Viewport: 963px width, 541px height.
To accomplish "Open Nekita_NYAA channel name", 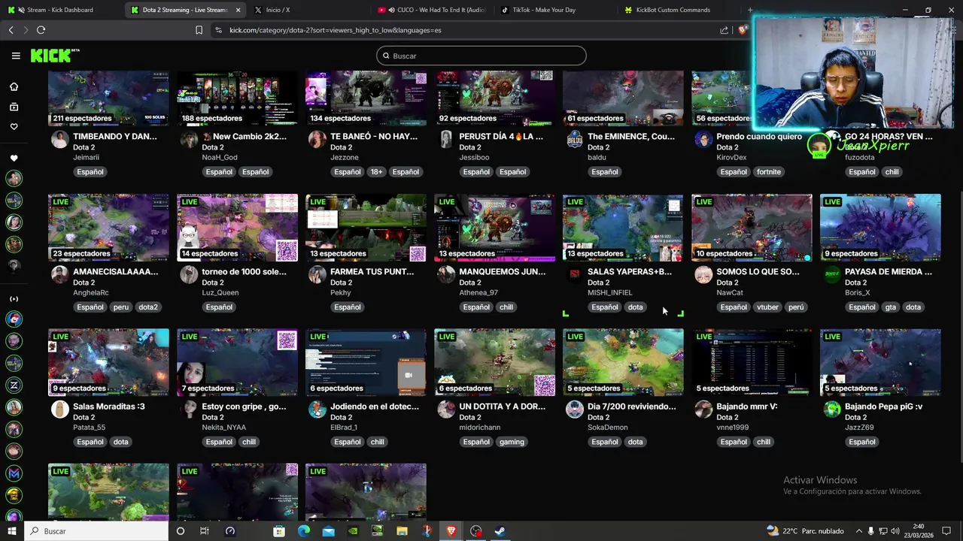I will coord(223,428).
